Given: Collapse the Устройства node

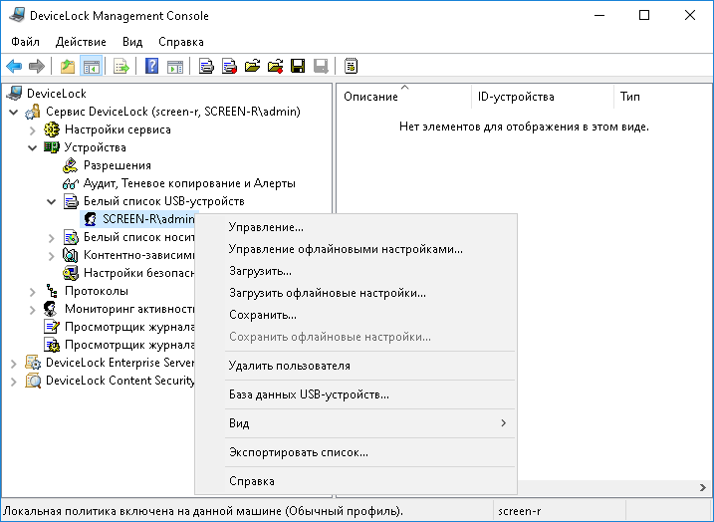Looking at the screenshot, I should click(32, 147).
